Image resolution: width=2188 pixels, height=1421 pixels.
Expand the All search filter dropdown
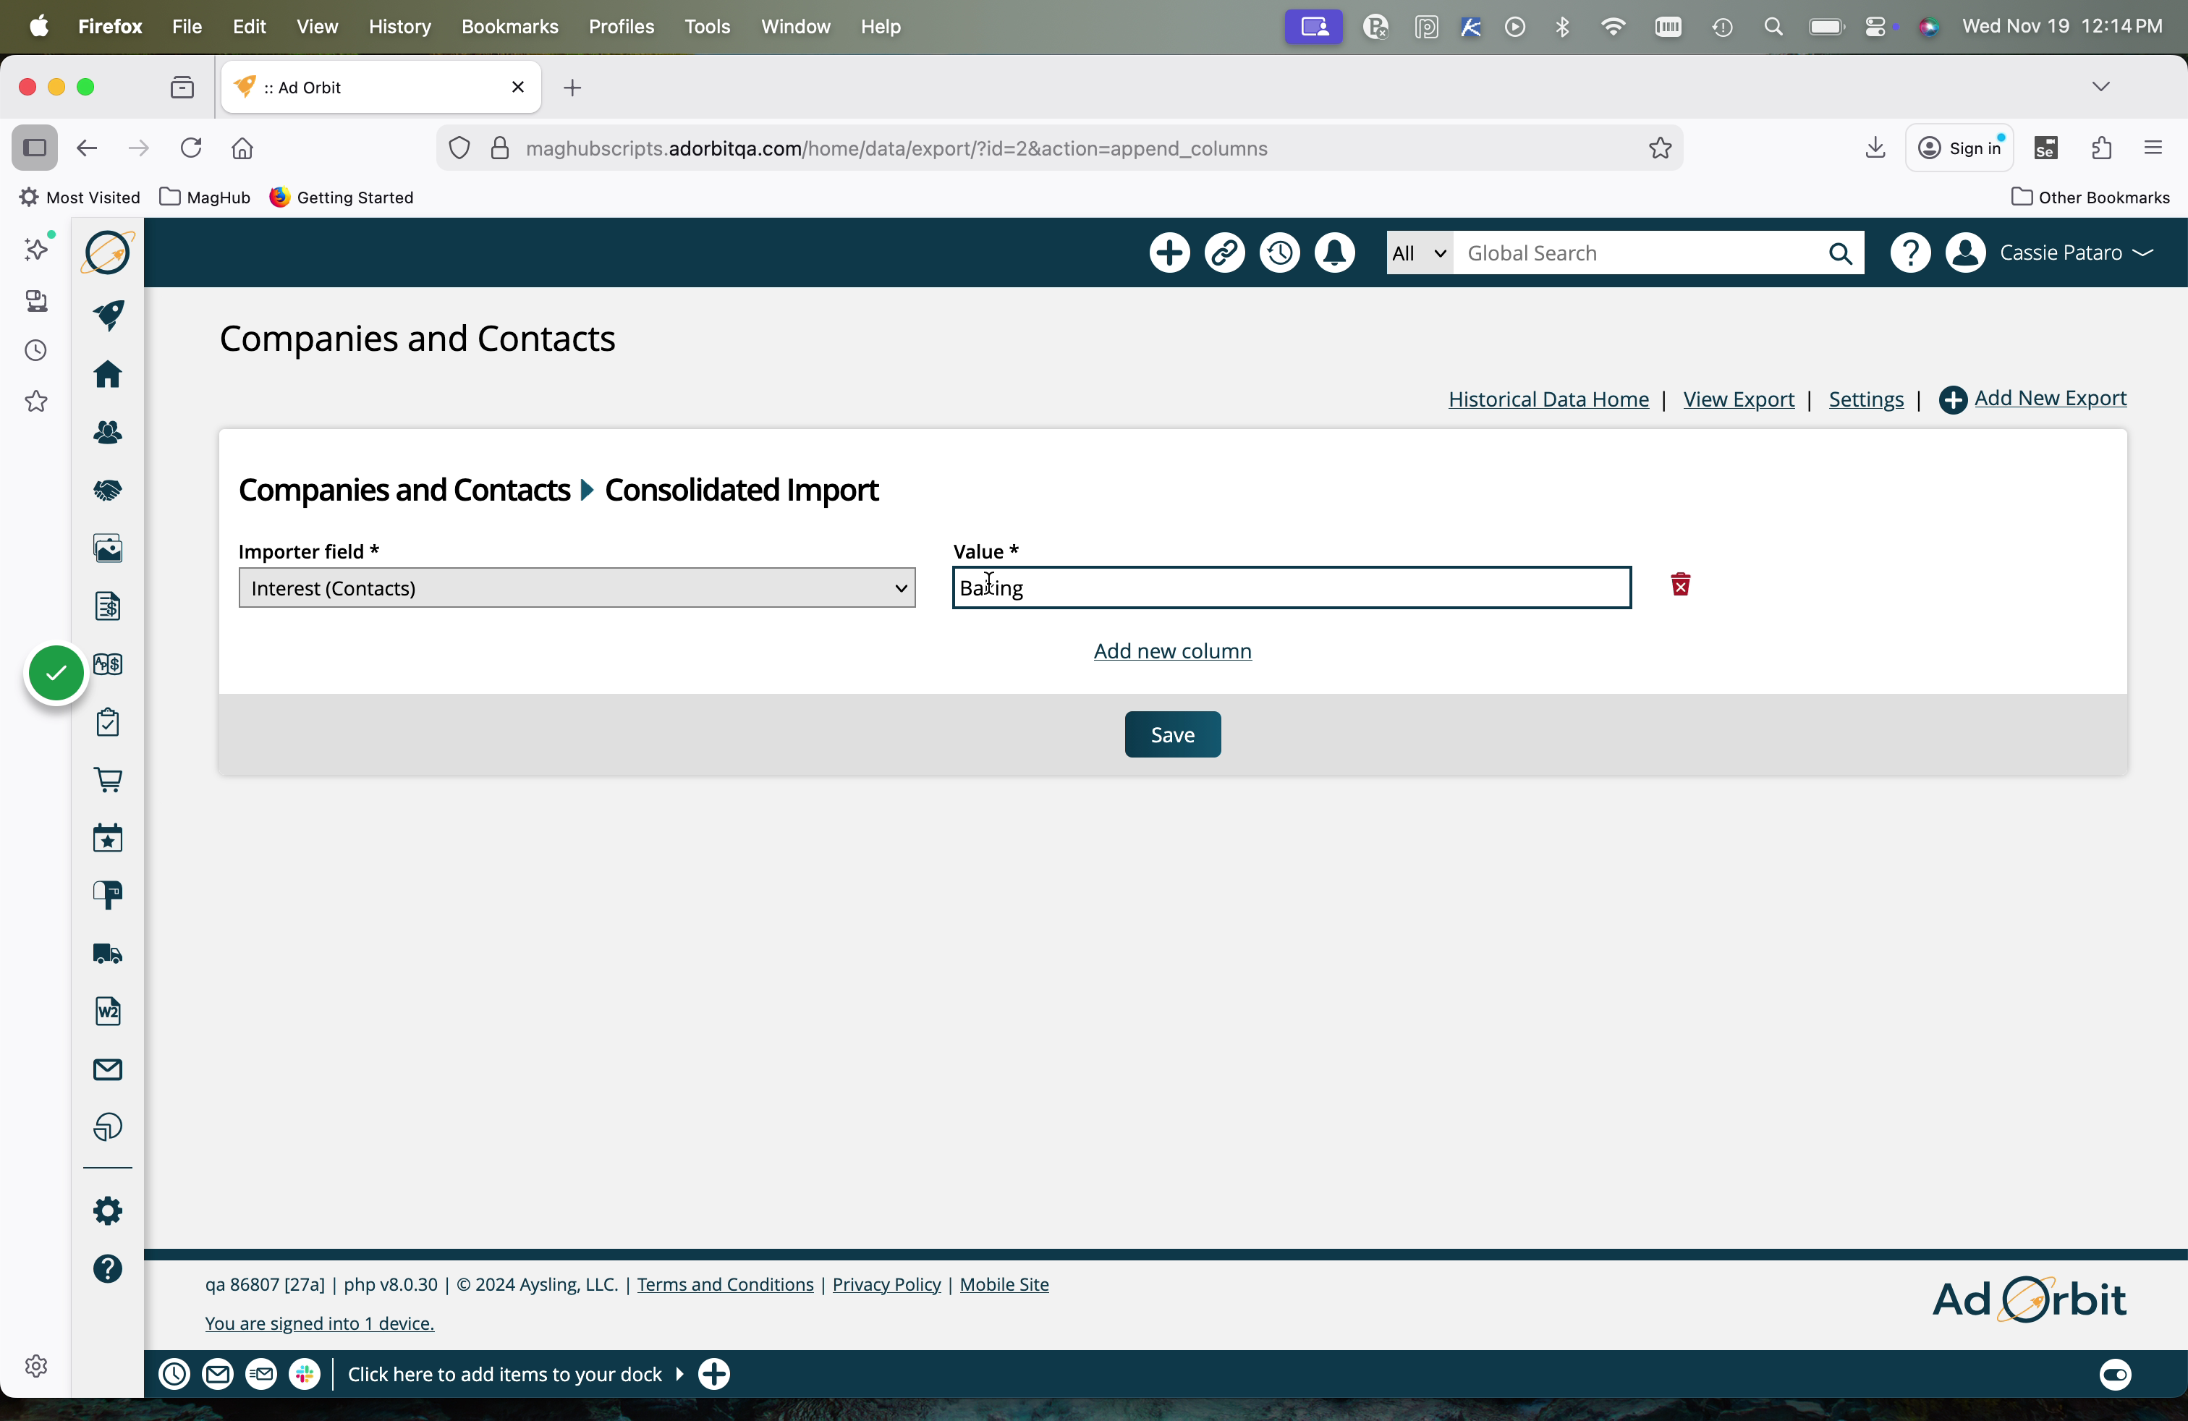[1419, 254]
